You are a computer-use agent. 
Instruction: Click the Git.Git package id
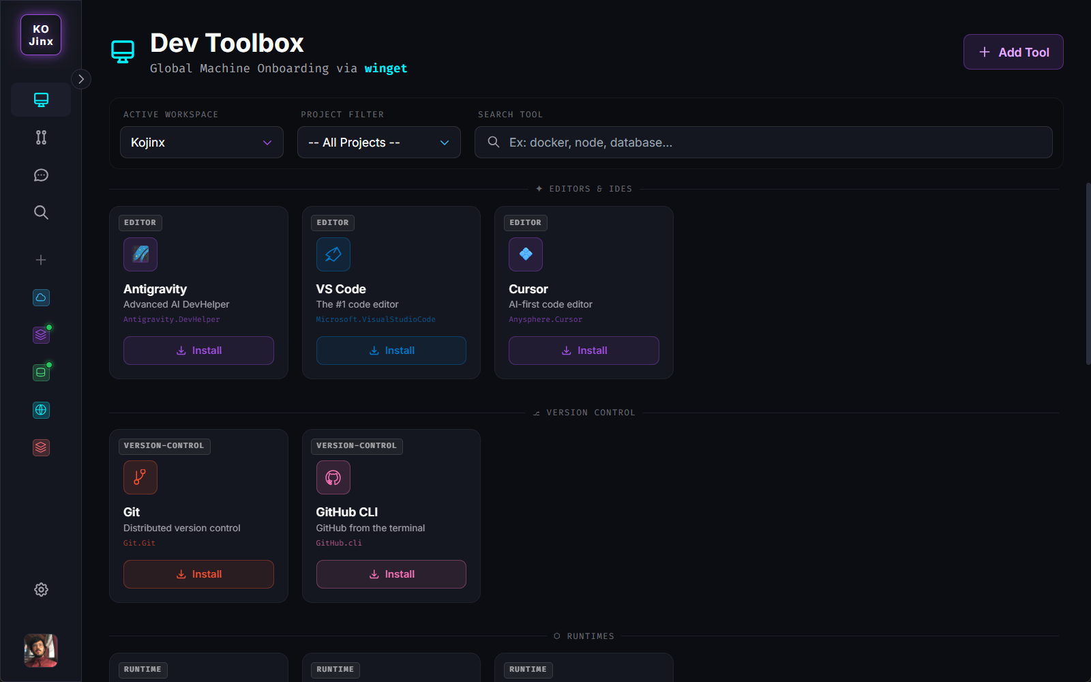139,543
